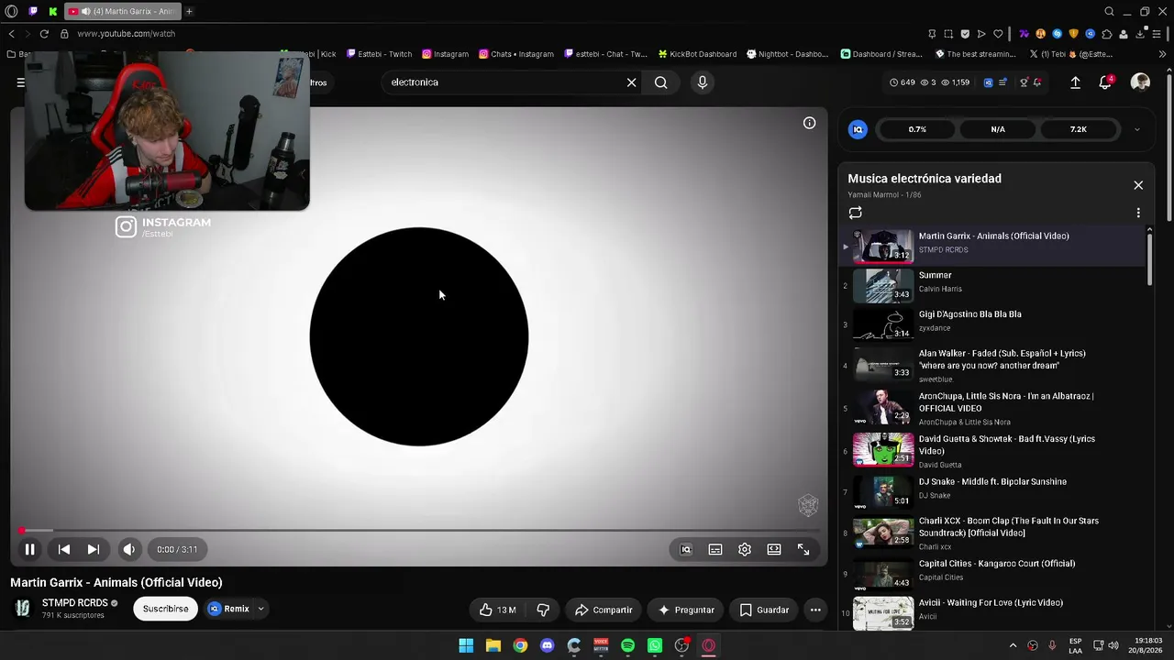1174x660 pixels.
Task: Open Discord from the taskbar
Action: click(x=548, y=645)
